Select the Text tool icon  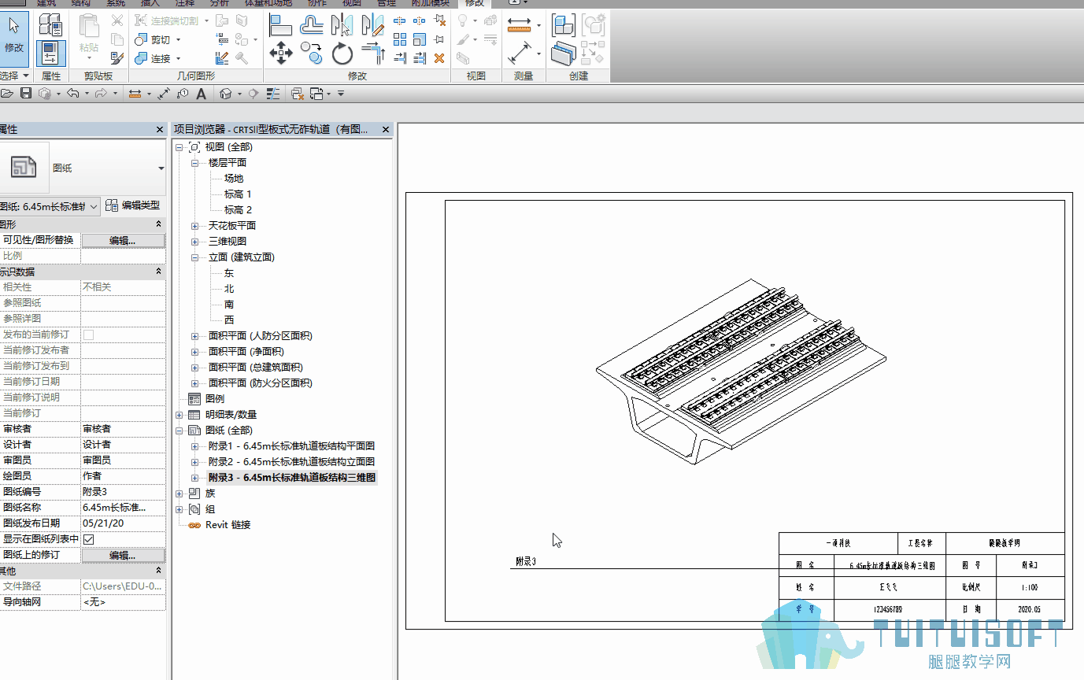coord(202,94)
